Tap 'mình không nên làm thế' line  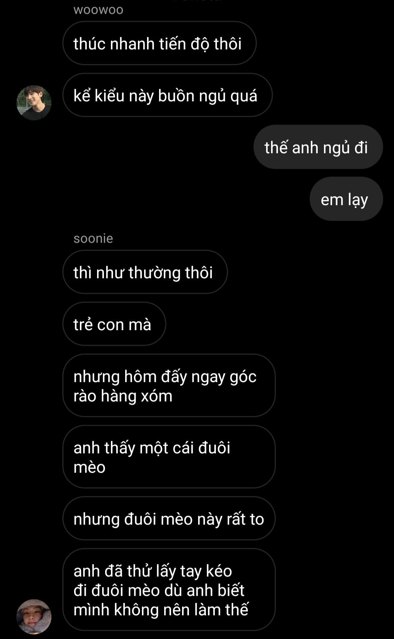[161, 610]
